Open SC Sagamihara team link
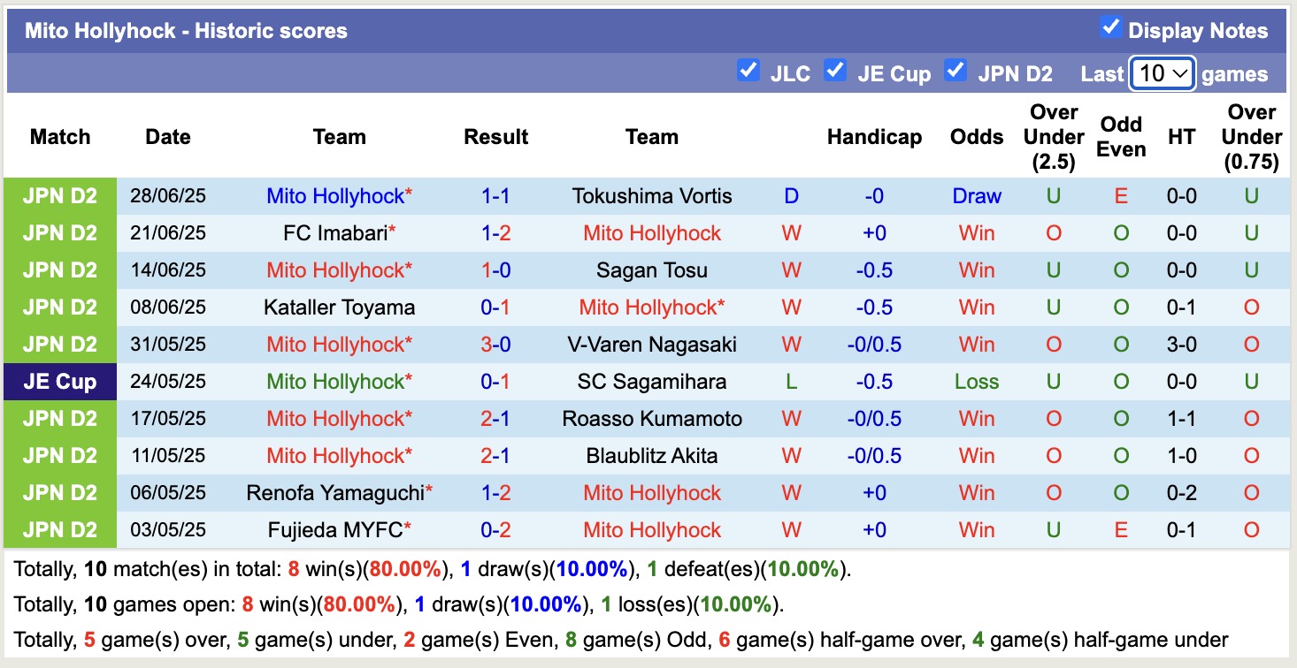1297x668 pixels. 651,382
